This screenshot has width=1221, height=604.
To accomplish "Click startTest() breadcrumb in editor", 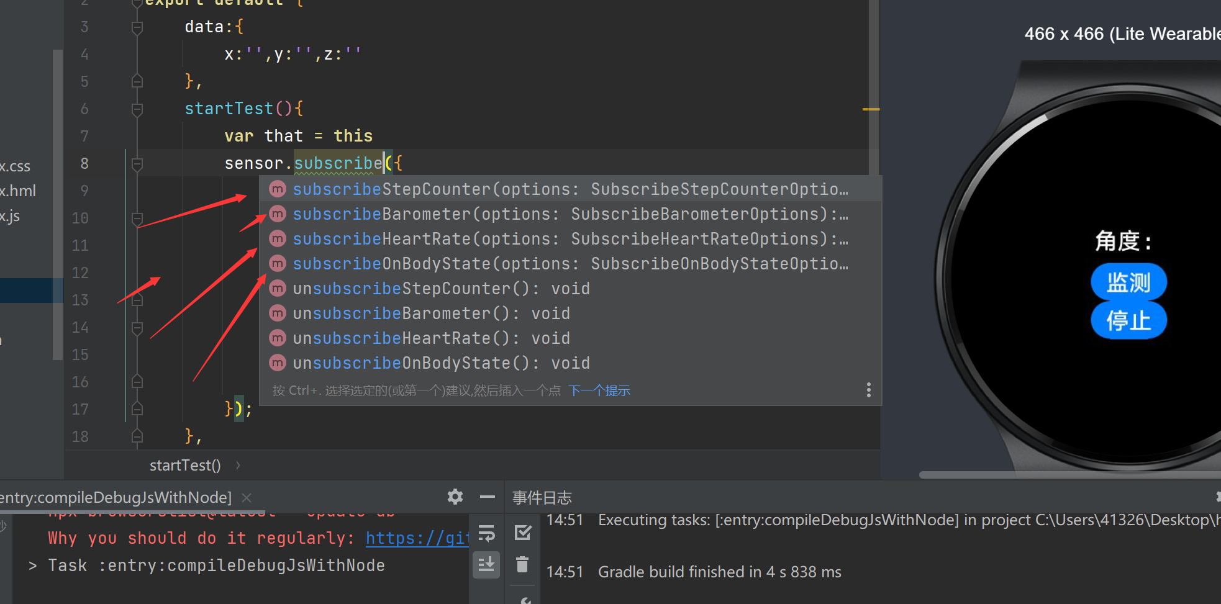I will tap(185, 466).
